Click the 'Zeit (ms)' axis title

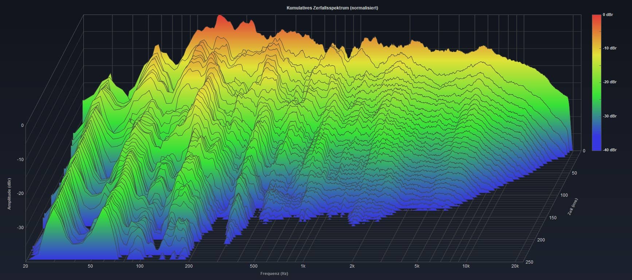pos(573,207)
